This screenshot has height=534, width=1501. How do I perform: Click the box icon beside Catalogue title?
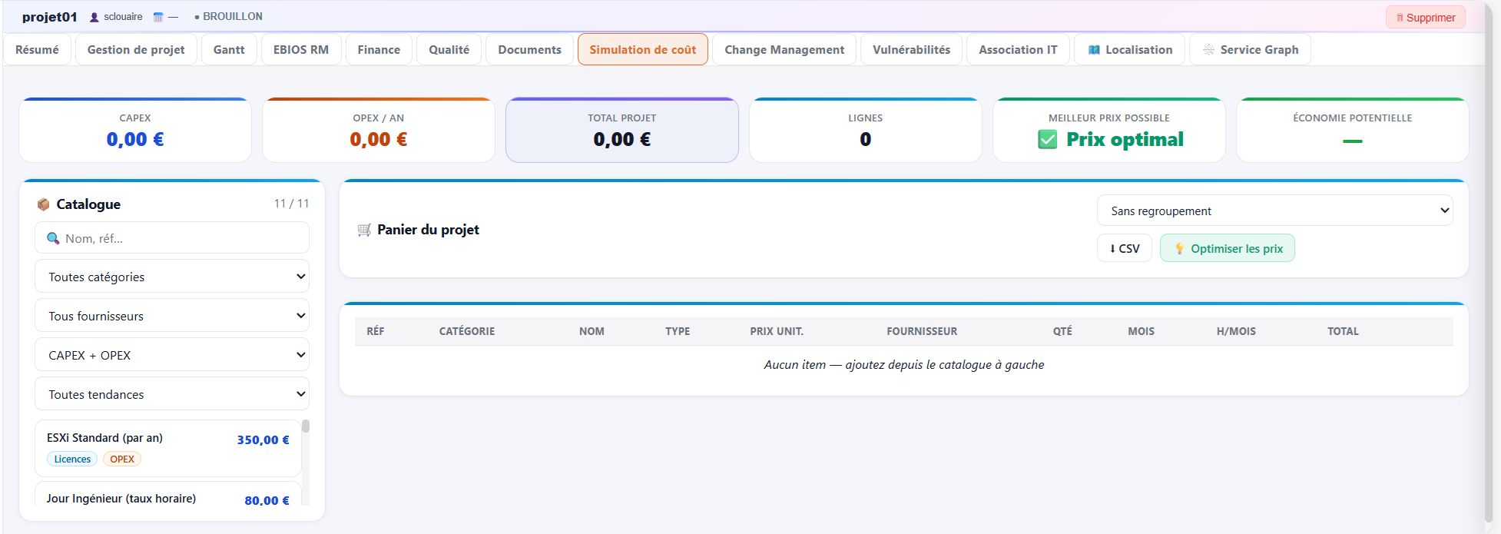point(44,204)
